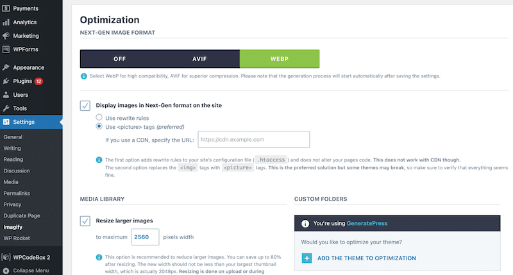This screenshot has height=275, width=513.
Task: Open the Analytics bar chart icon
Action: coord(6,22)
